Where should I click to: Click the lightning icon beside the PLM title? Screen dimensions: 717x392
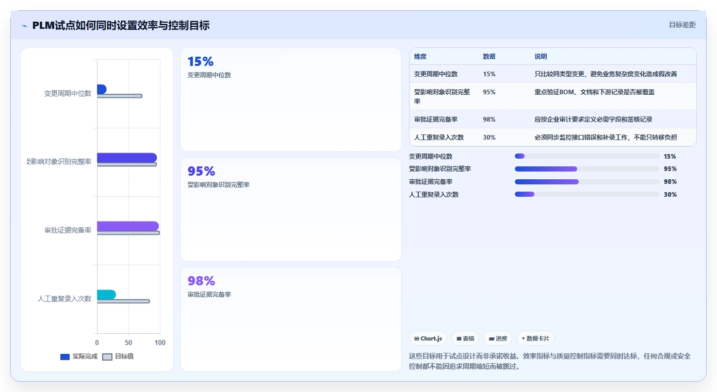(24, 26)
